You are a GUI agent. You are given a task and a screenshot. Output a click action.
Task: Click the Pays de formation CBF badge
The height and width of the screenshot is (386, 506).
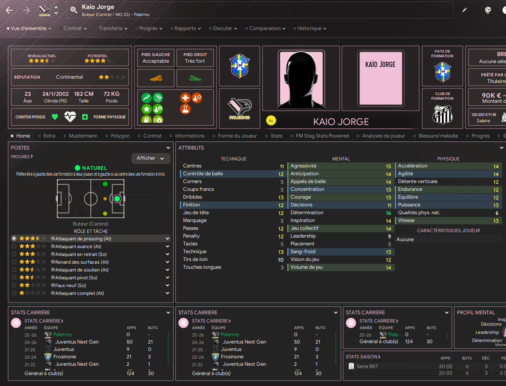pyautogui.click(x=443, y=72)
